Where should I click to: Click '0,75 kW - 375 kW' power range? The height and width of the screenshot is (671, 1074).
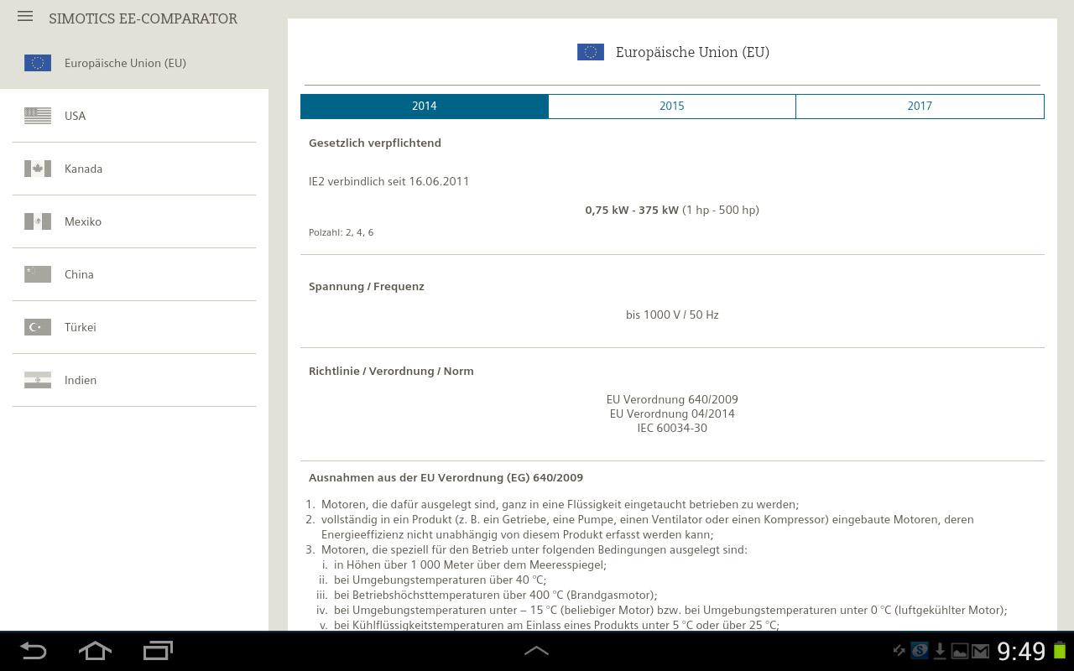632,210
